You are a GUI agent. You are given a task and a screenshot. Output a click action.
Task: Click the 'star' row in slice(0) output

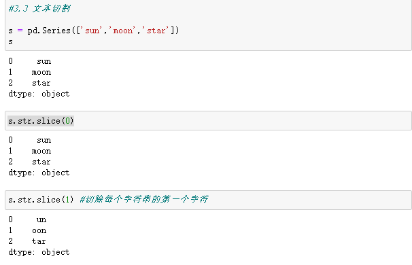(x=29, y=162)
